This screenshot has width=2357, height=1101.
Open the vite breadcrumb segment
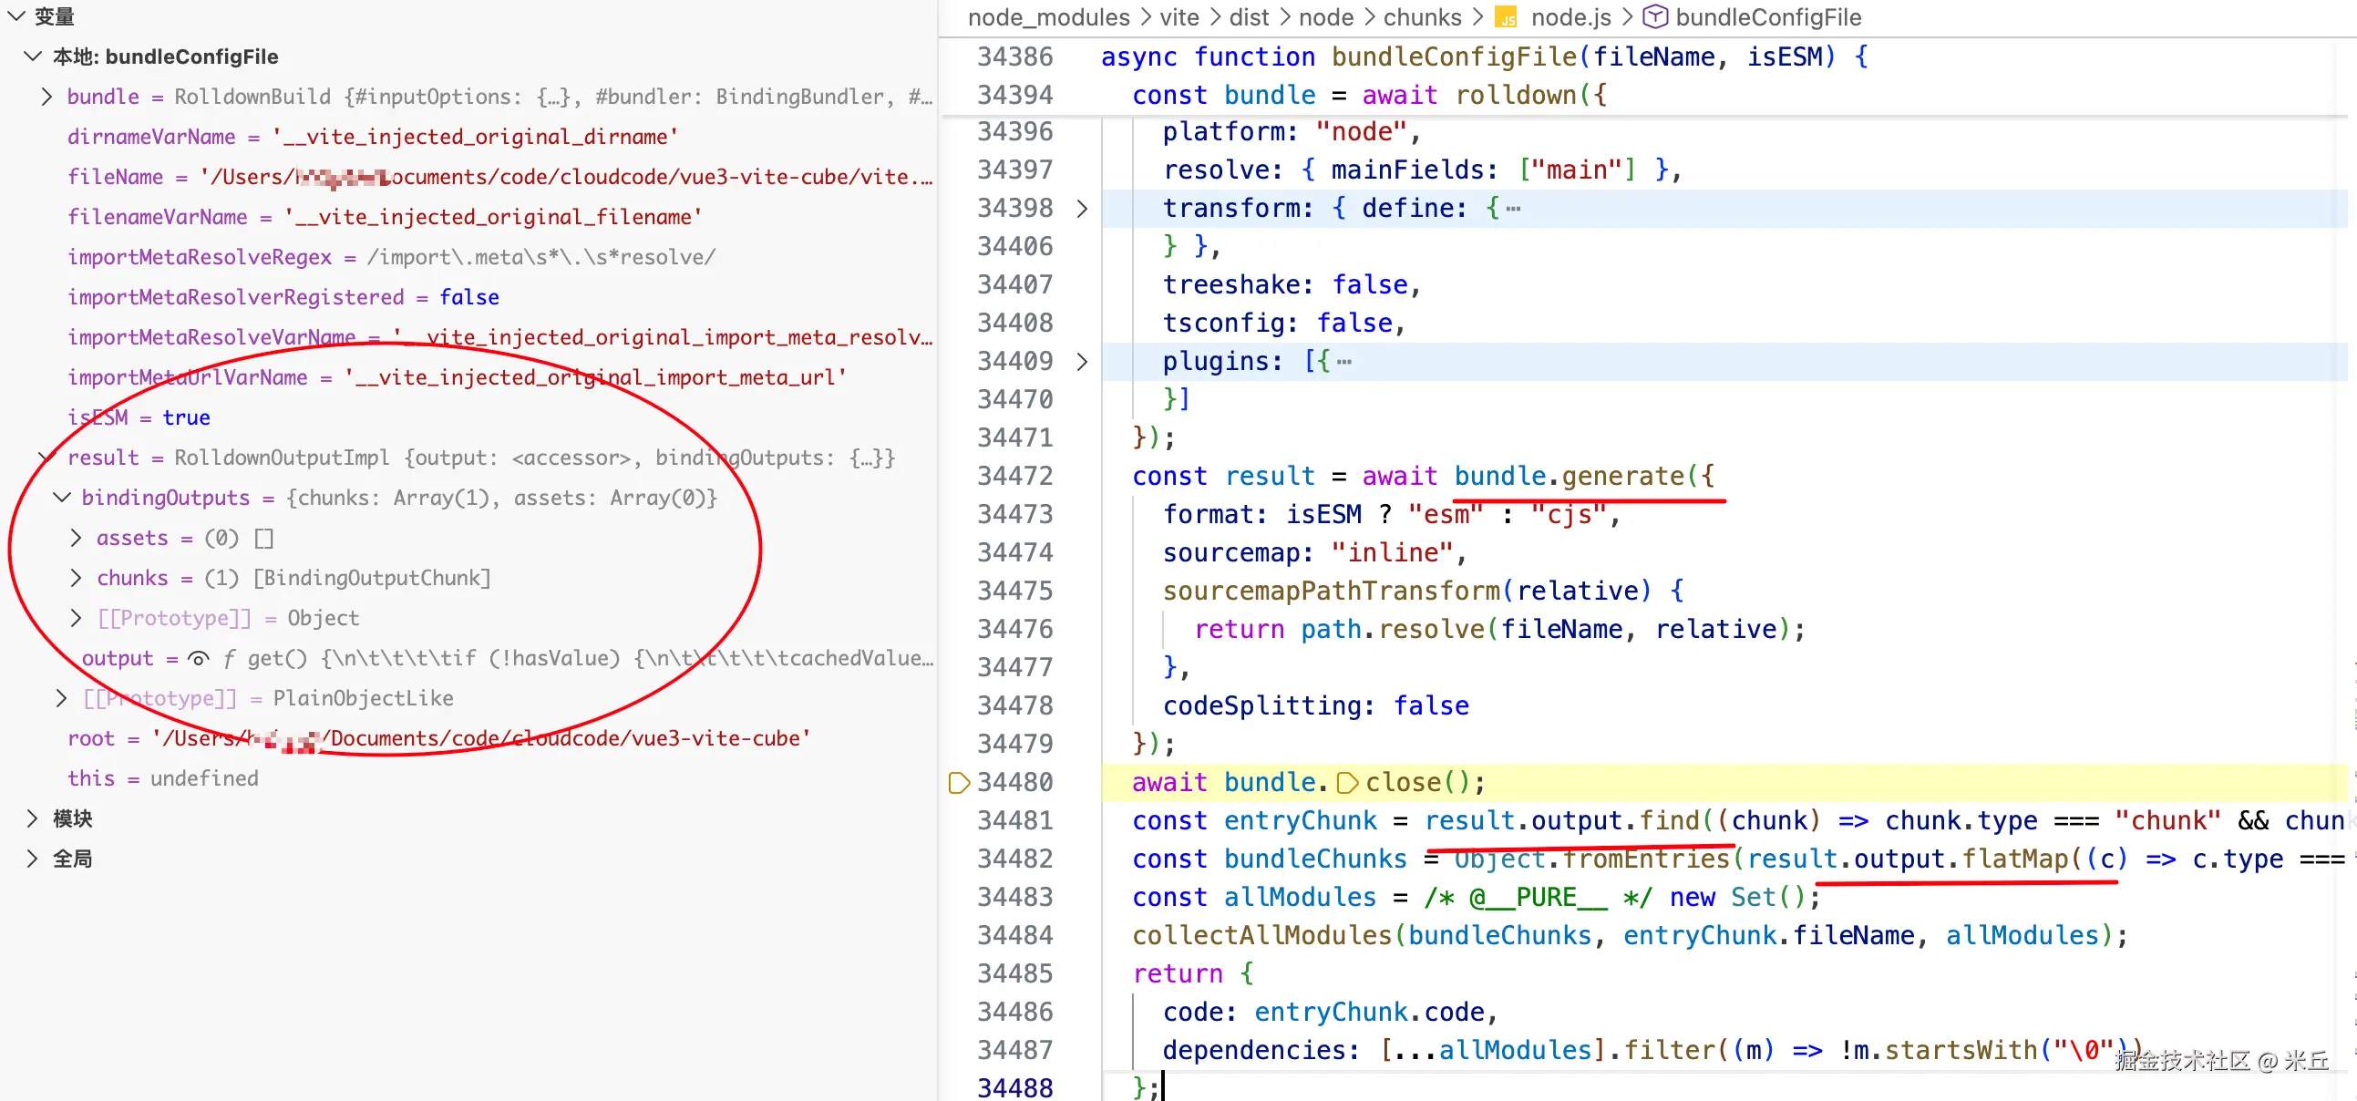(x=1178, y=17)
